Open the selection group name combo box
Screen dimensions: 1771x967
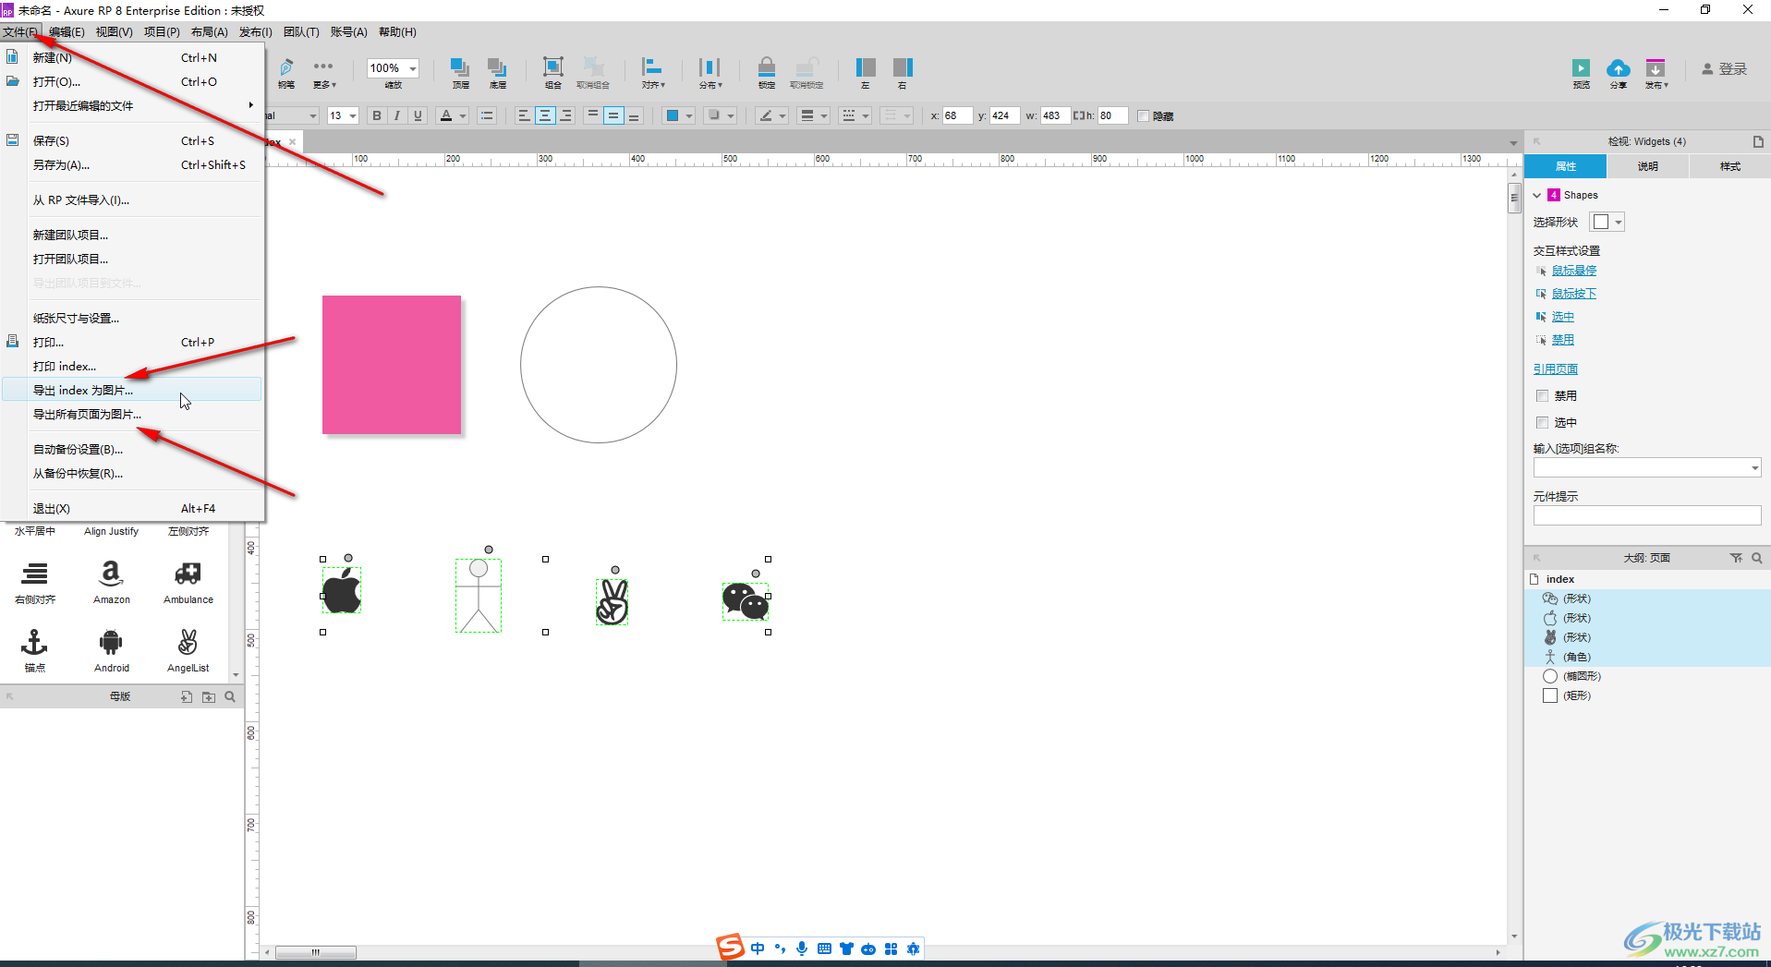point(1647,468)
